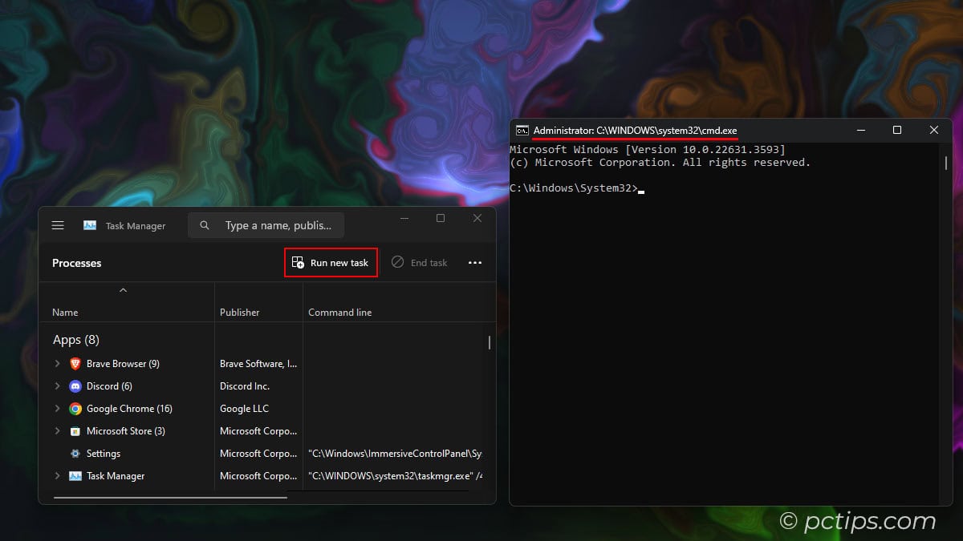Click the cmd.exe title bar icon
The width and height of the screenshot is (963, 541).
522,131
